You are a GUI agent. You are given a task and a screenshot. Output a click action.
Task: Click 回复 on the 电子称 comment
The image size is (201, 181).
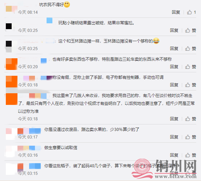click(174, 85)
